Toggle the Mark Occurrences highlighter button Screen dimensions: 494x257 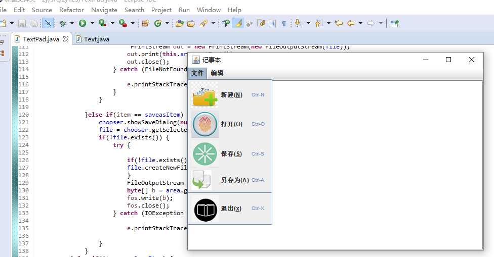[x=237, y=23]
